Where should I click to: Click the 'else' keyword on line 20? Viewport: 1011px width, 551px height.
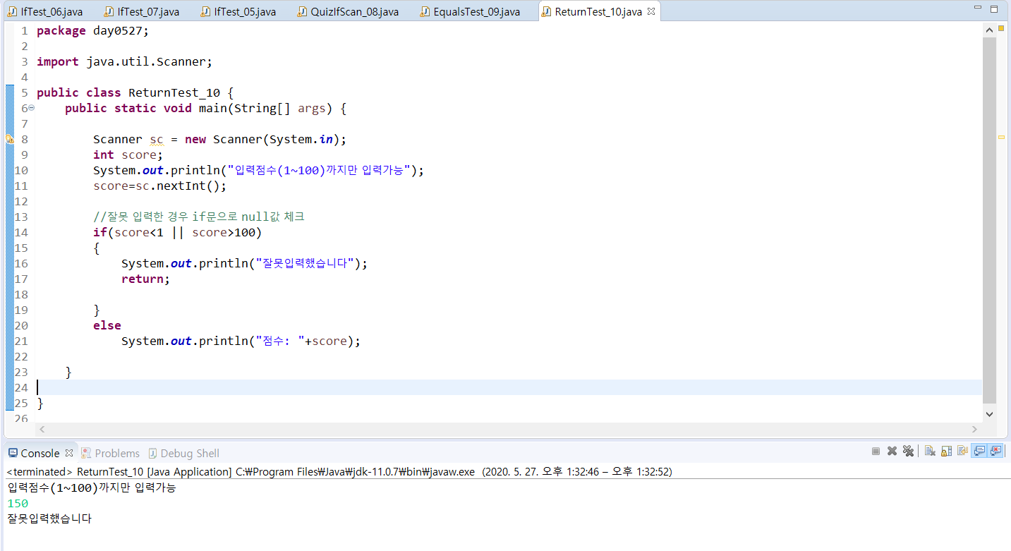click(x=107, y=326)
